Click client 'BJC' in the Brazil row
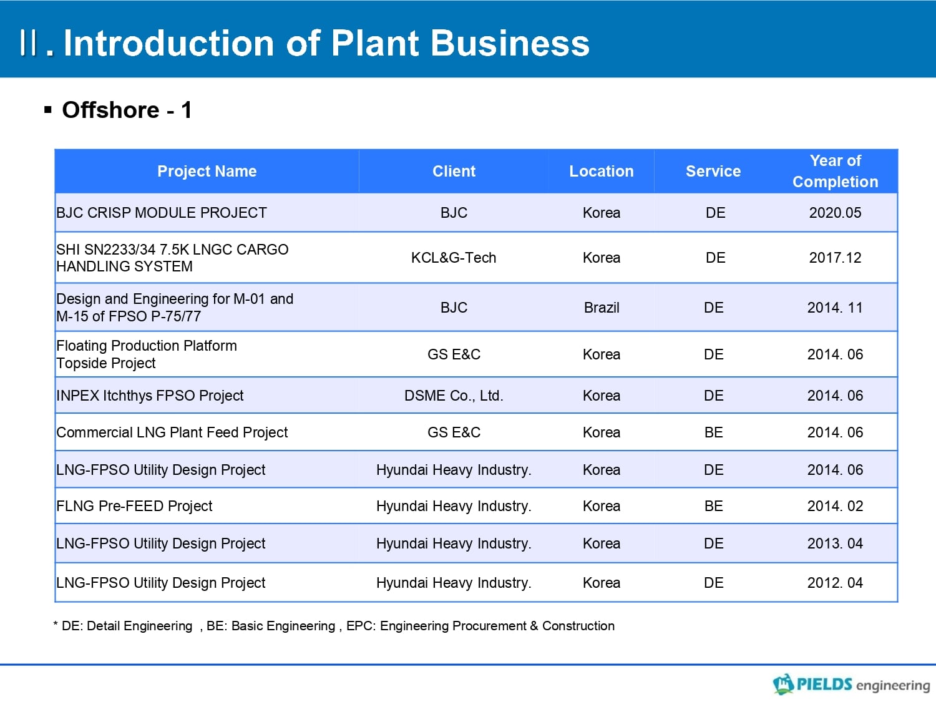This screenshot has height=702, width=936. [x=454, y=308]
